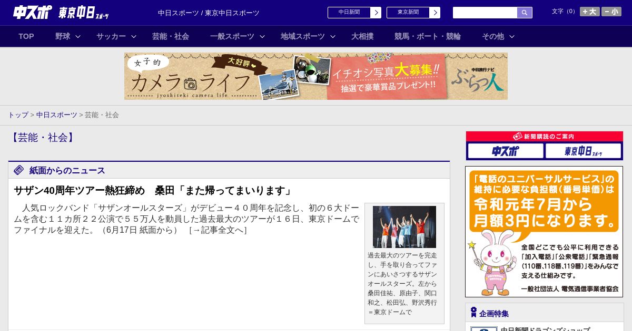
Task: Click 【芸能・社会】 page title
Action: [43, 138]
